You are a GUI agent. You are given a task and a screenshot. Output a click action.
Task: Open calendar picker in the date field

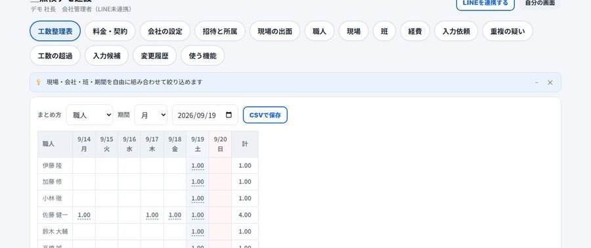pos(229,115)
